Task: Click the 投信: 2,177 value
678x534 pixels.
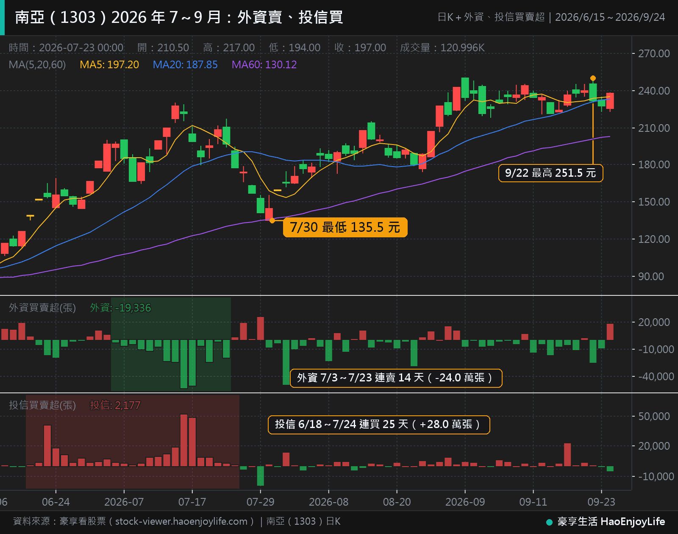Action: pyautogui.click(x=115, y=405)
